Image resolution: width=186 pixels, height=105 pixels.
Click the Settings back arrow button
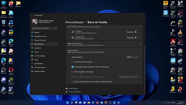tap(32, 15)
